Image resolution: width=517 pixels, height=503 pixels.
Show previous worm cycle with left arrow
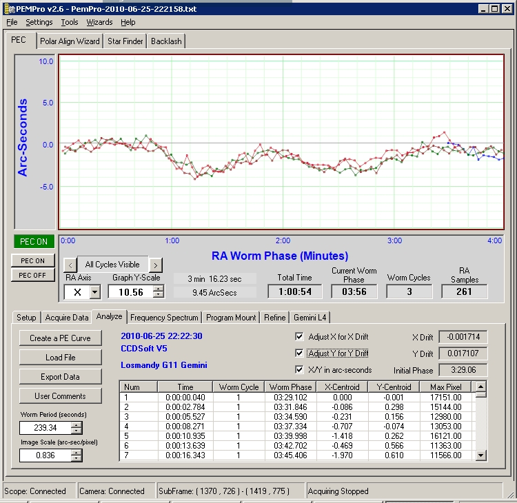coord(70,265)
